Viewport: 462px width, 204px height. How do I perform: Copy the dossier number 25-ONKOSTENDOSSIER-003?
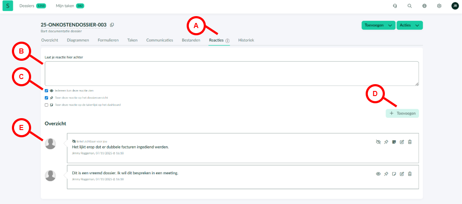[x=112, y=25]
